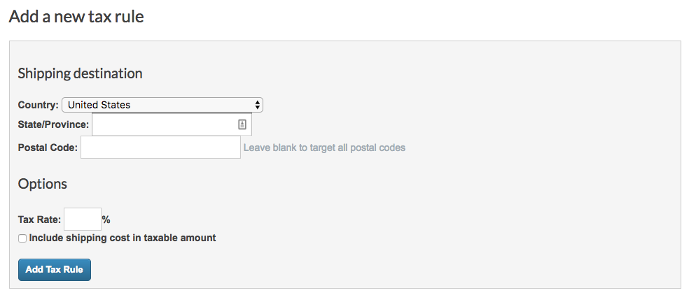696x302 pixels.
Task: Click the 'Options' section heading
Action: (x=43, y=184)
